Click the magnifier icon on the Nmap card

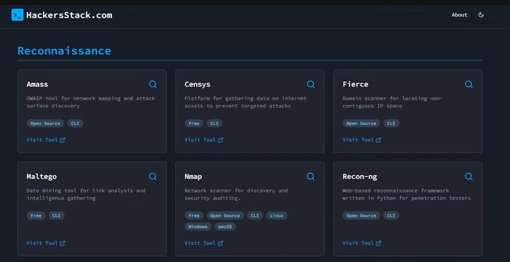coord(311,176)
